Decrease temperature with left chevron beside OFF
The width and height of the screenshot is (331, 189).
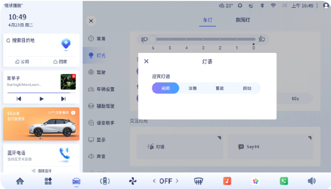click(154, 181)
